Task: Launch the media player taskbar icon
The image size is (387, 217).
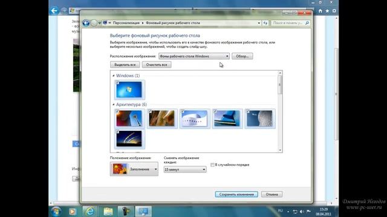Action: [x=73, y=212]
